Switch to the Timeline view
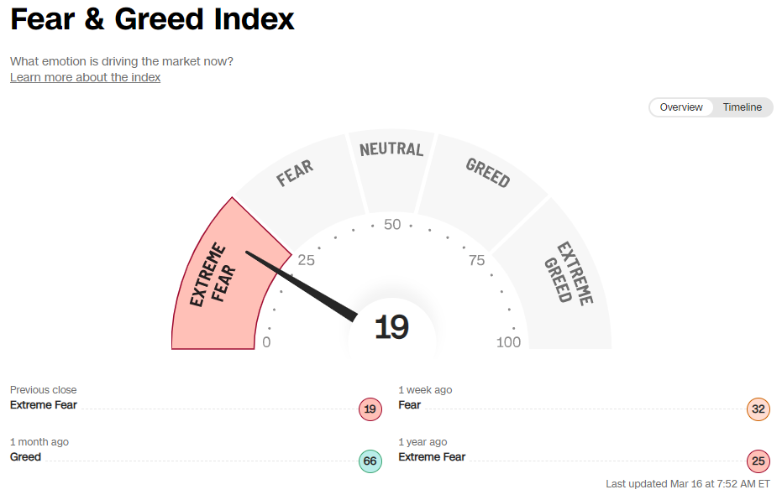Viewport: 782px width, 500px height. 742,107
